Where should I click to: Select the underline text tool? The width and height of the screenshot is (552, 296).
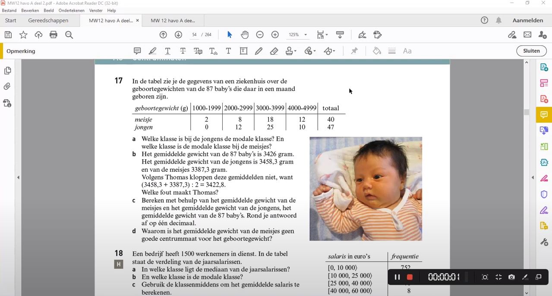(167, 51)
